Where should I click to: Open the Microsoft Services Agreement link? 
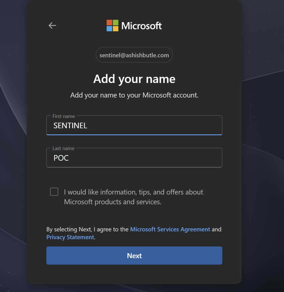tap(170, 229)
